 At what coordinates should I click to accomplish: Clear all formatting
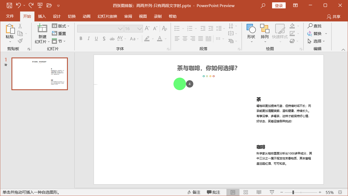pos(164,28)
